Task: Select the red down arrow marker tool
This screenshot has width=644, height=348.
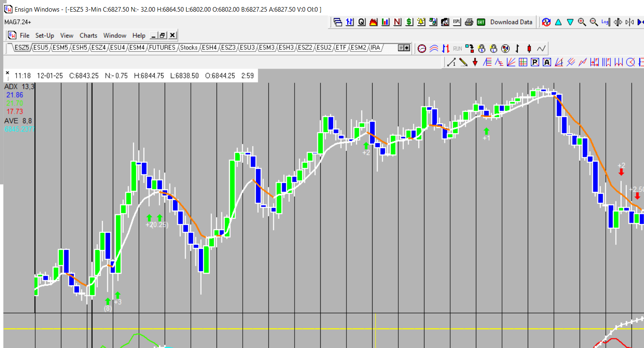Action: [x=475, y=62]
